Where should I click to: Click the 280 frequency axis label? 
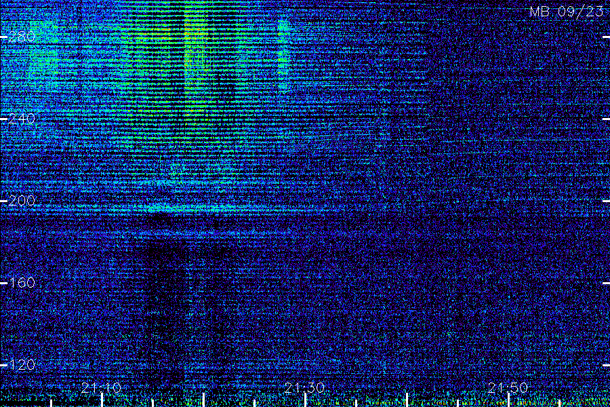22,37
